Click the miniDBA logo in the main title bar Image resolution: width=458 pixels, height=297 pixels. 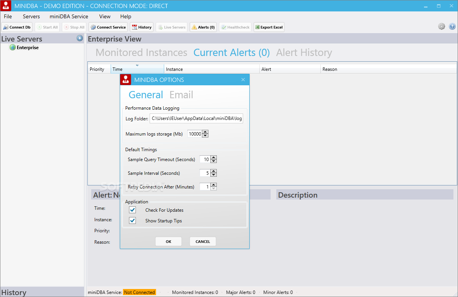(6, 6)
